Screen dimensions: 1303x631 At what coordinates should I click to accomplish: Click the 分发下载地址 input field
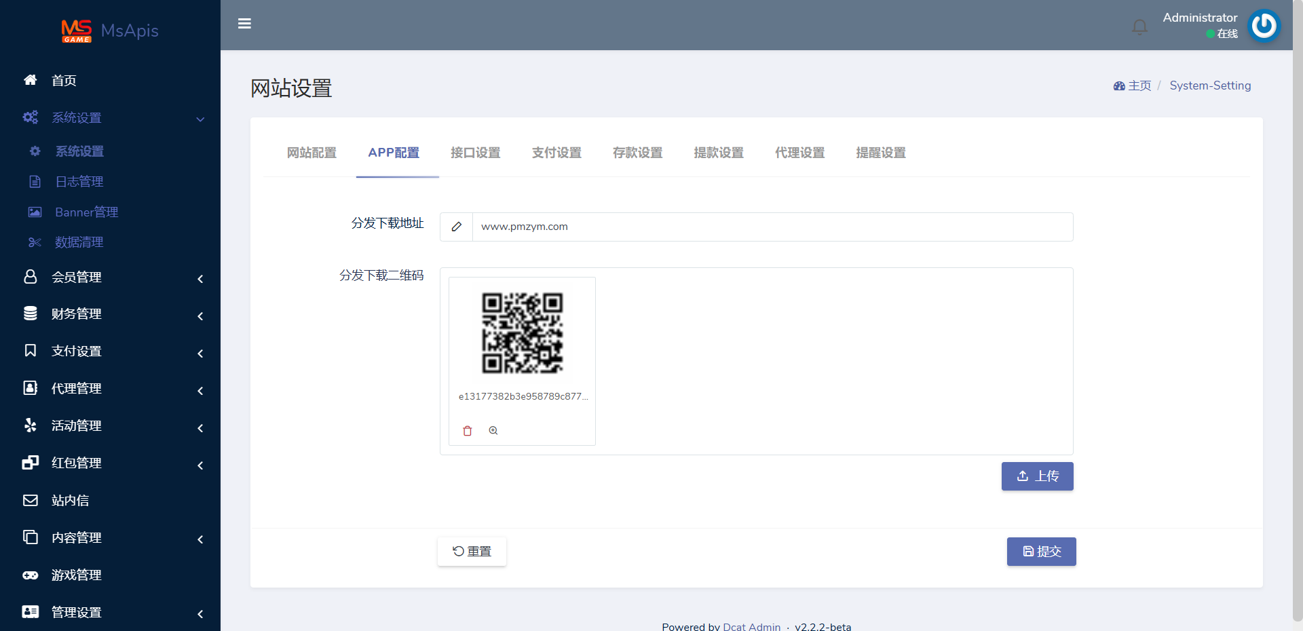tap(772, 227)
